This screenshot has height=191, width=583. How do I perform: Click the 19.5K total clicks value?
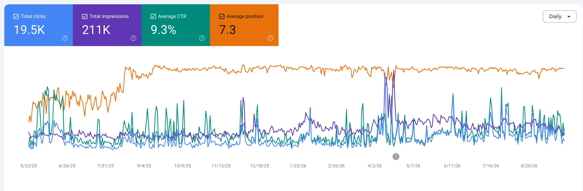[x=29, y=30]
